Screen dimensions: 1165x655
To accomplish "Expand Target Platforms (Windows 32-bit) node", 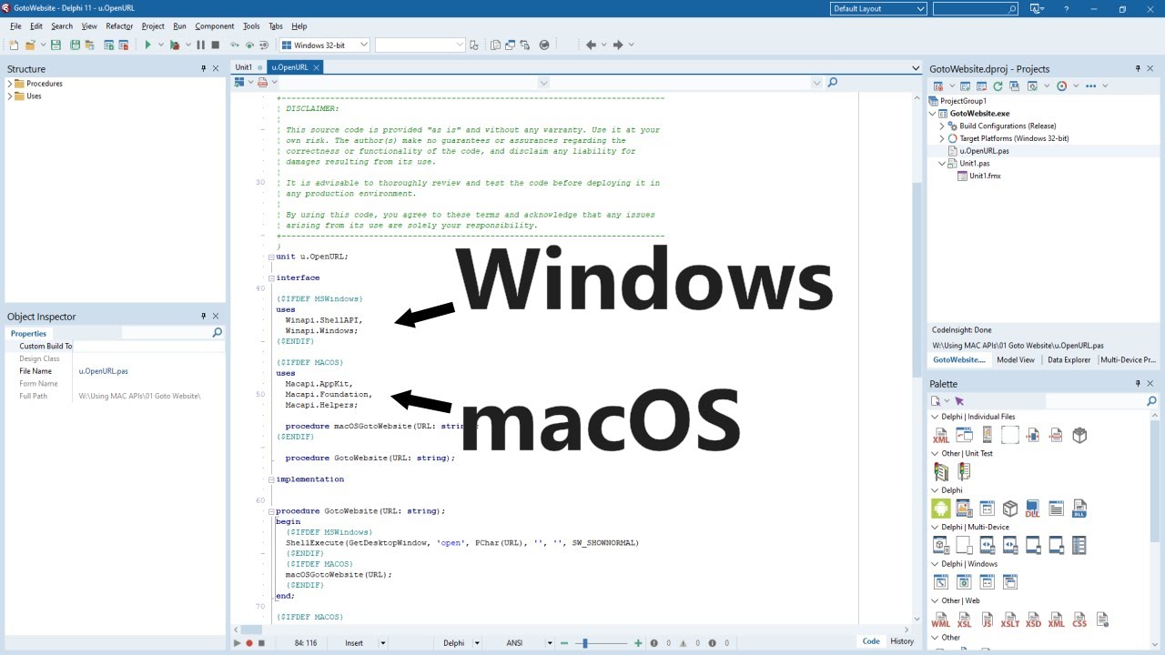I will (942, 138).
